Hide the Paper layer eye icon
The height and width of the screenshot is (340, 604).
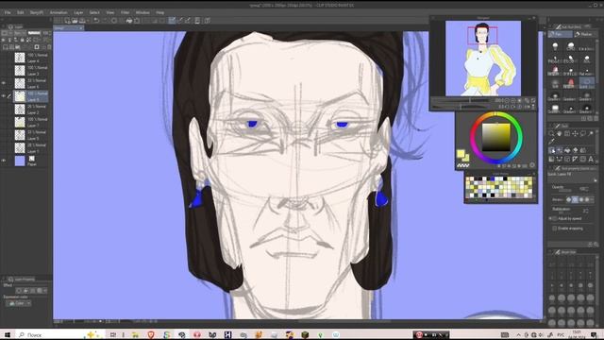tap(4, 161)
